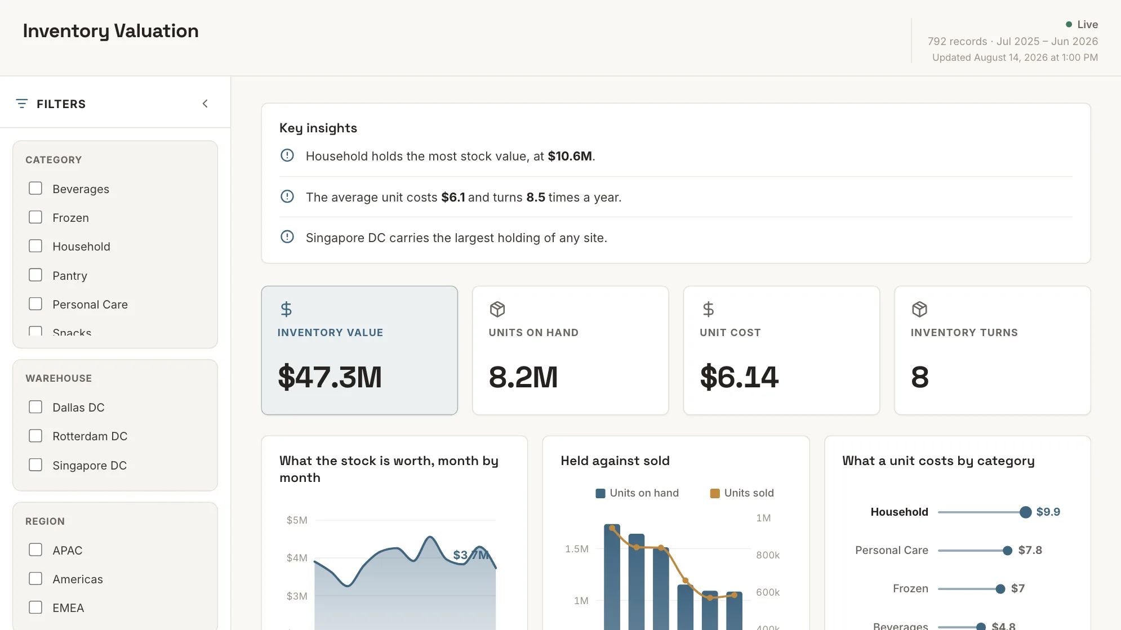This screenshot has height=630, width=1121.
Task: Check the Beverages category checkbox
Action: tap(35, 188)
